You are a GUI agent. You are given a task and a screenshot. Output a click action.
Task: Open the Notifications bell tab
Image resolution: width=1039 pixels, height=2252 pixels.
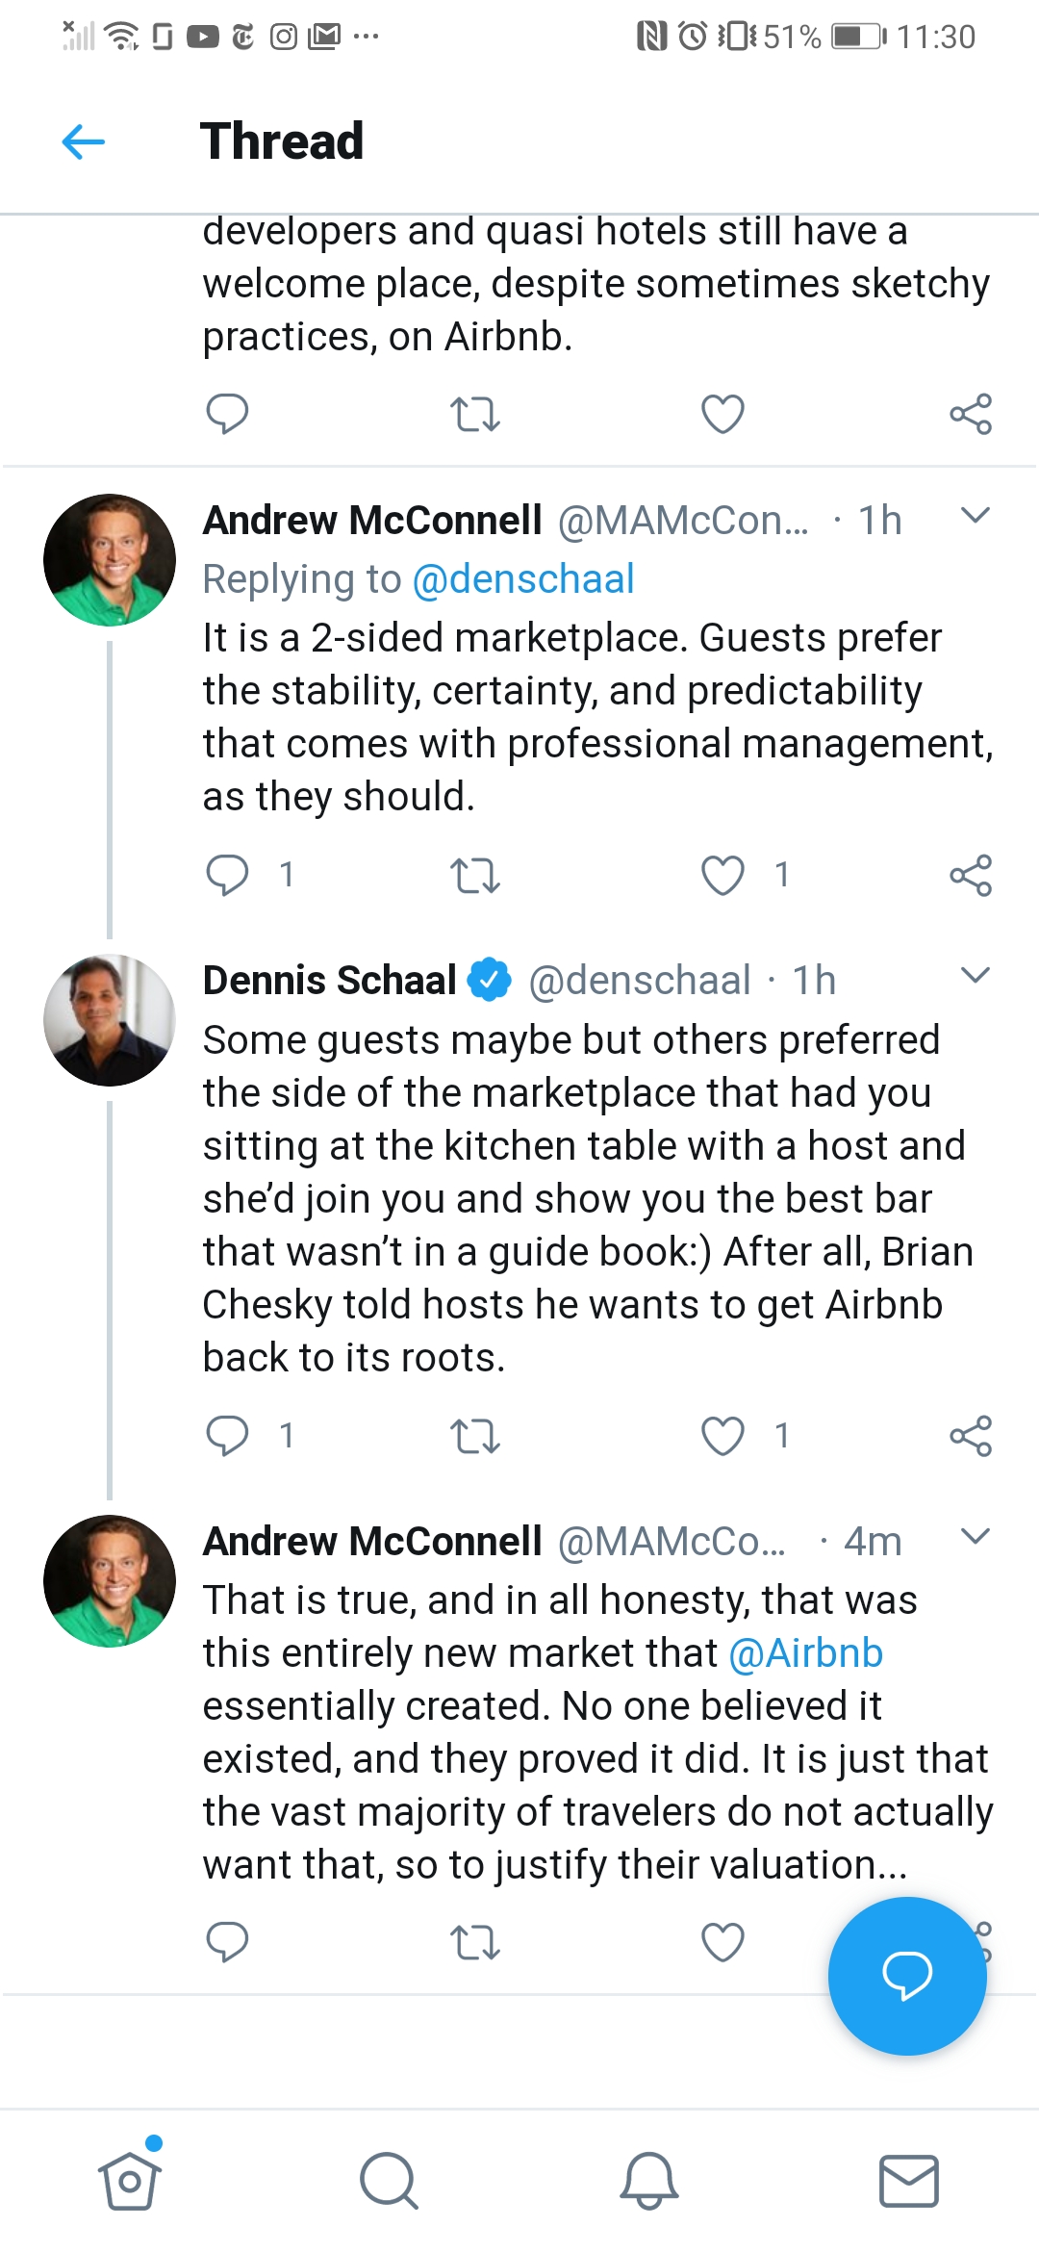[x=649, y=2180]
